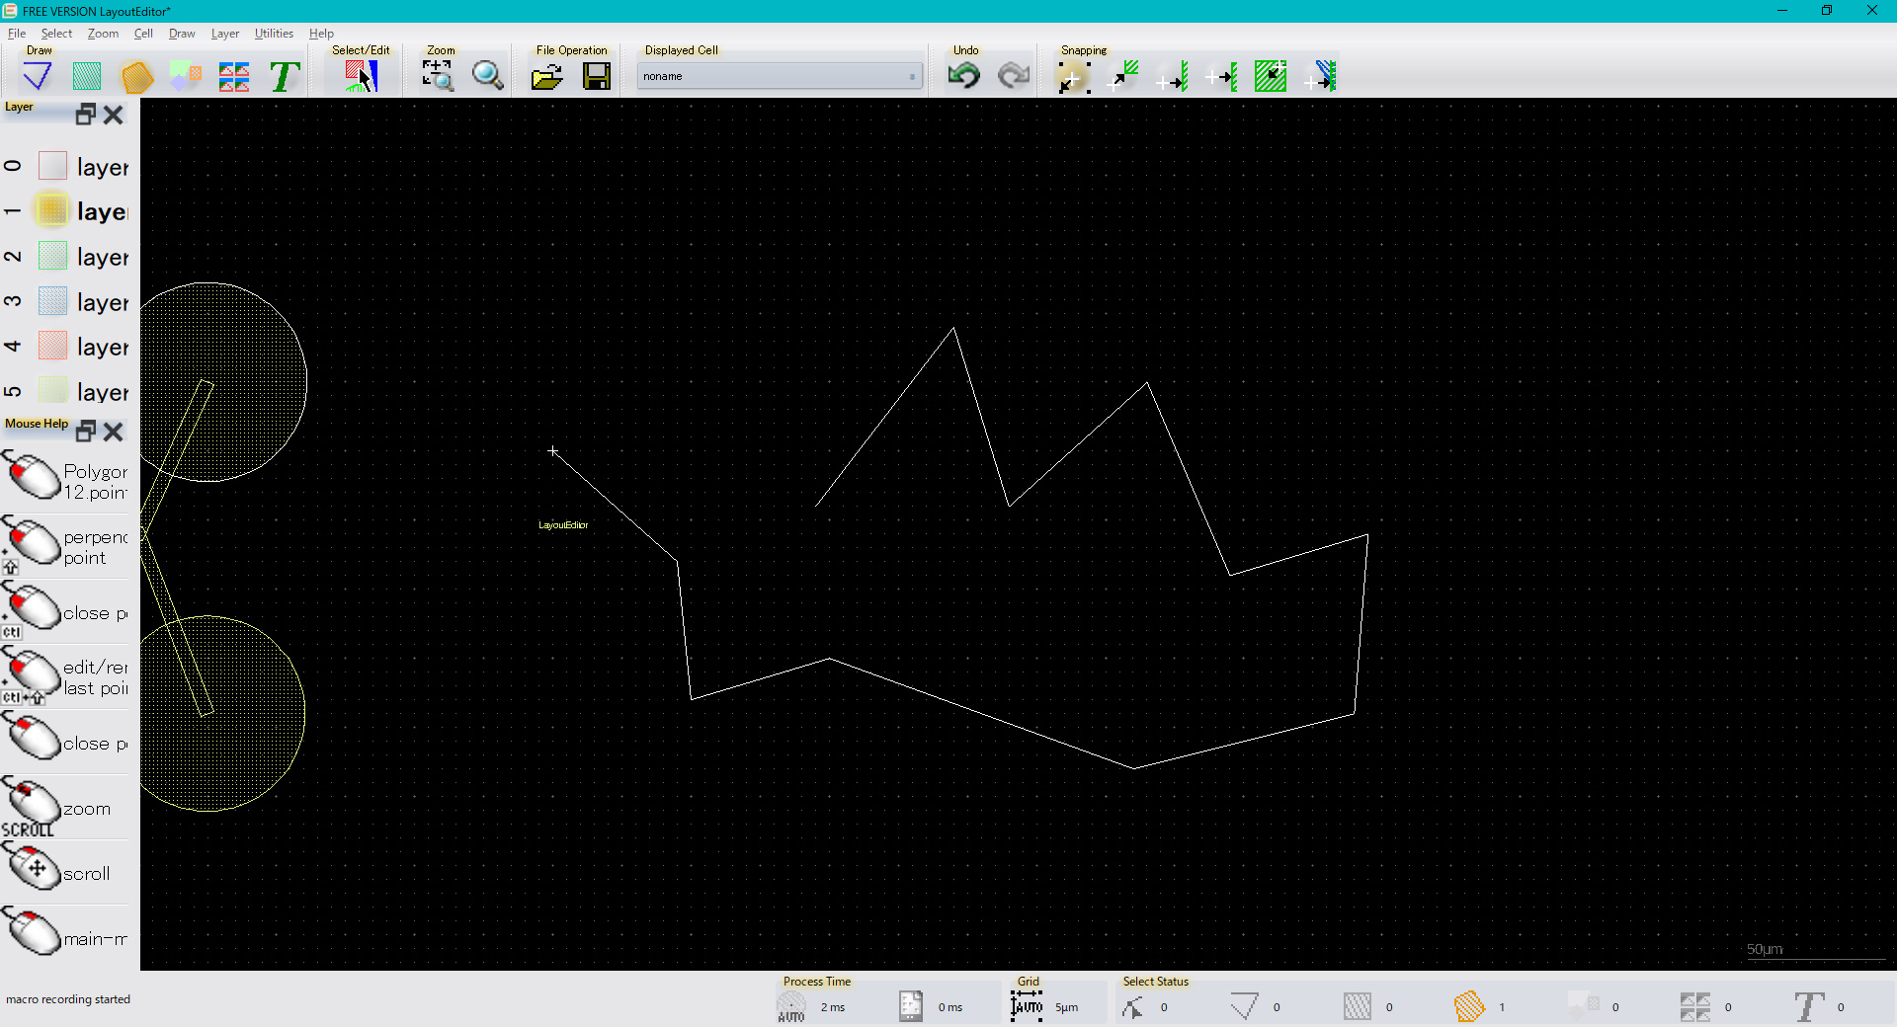Float the Layer panel

tap(86, 115)
